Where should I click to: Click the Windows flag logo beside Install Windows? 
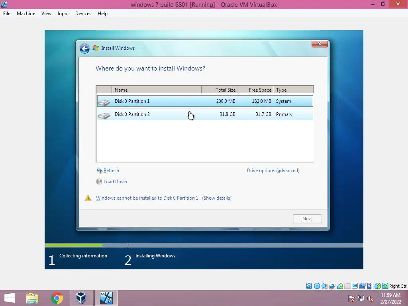coord(96,48)
